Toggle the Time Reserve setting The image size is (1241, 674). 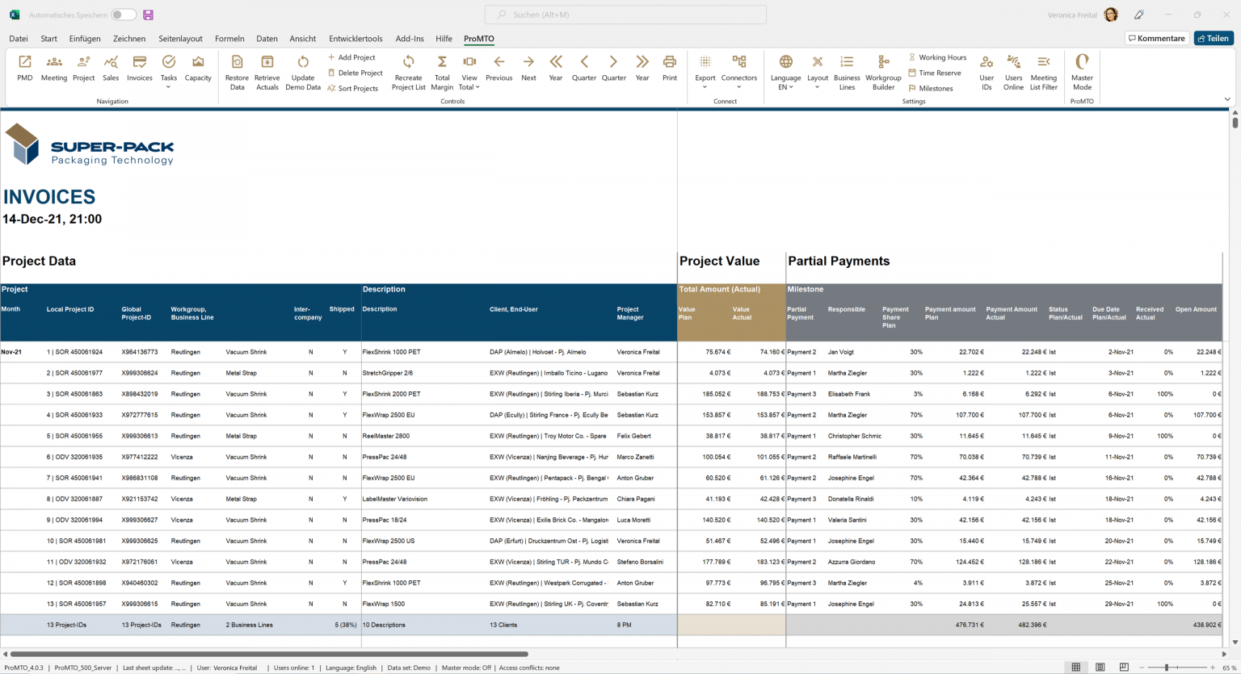click(935, 73)
